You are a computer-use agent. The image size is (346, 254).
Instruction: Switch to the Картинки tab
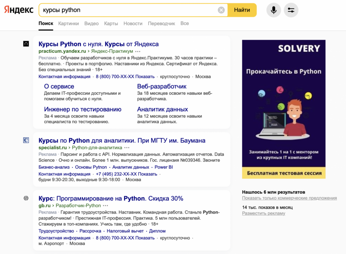click(68, 23)
